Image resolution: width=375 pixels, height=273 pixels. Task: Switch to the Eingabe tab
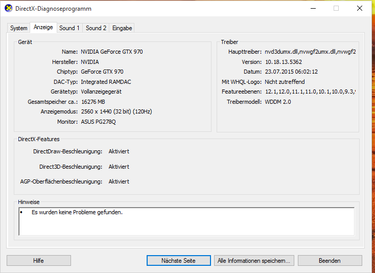tap(122, 28)
